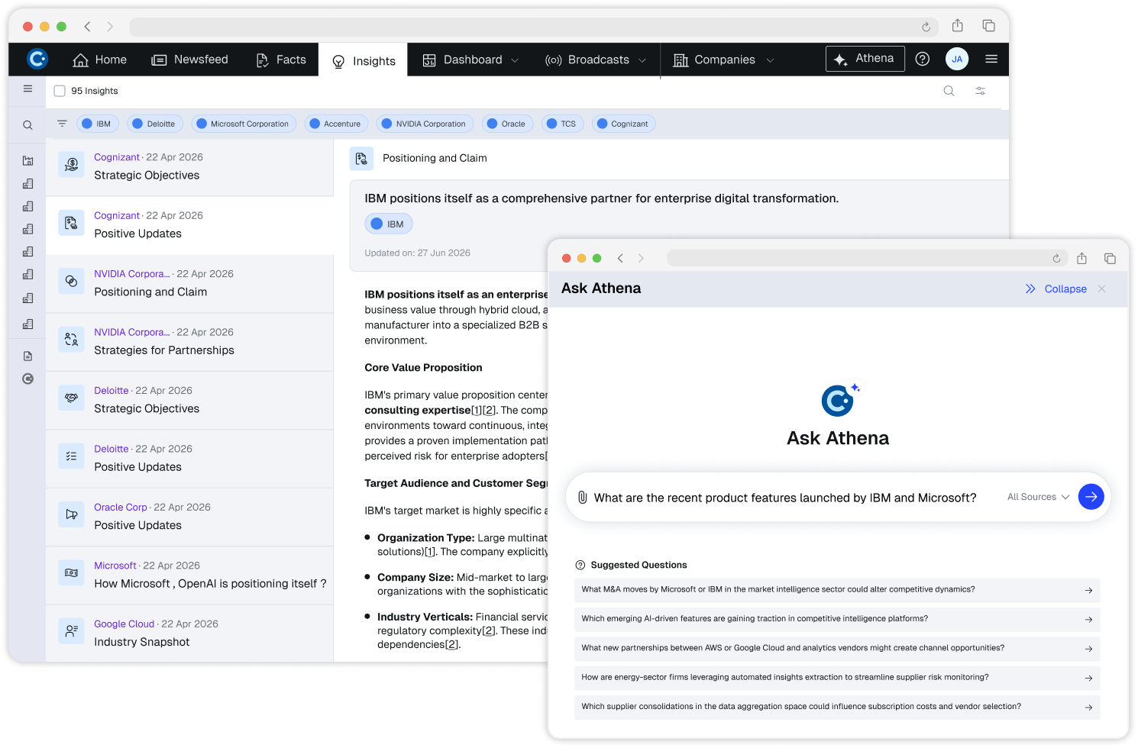Pick the suggested question about AI-driven features
This screenshot has height=748, width=1138.
click(x=837, y=619)
